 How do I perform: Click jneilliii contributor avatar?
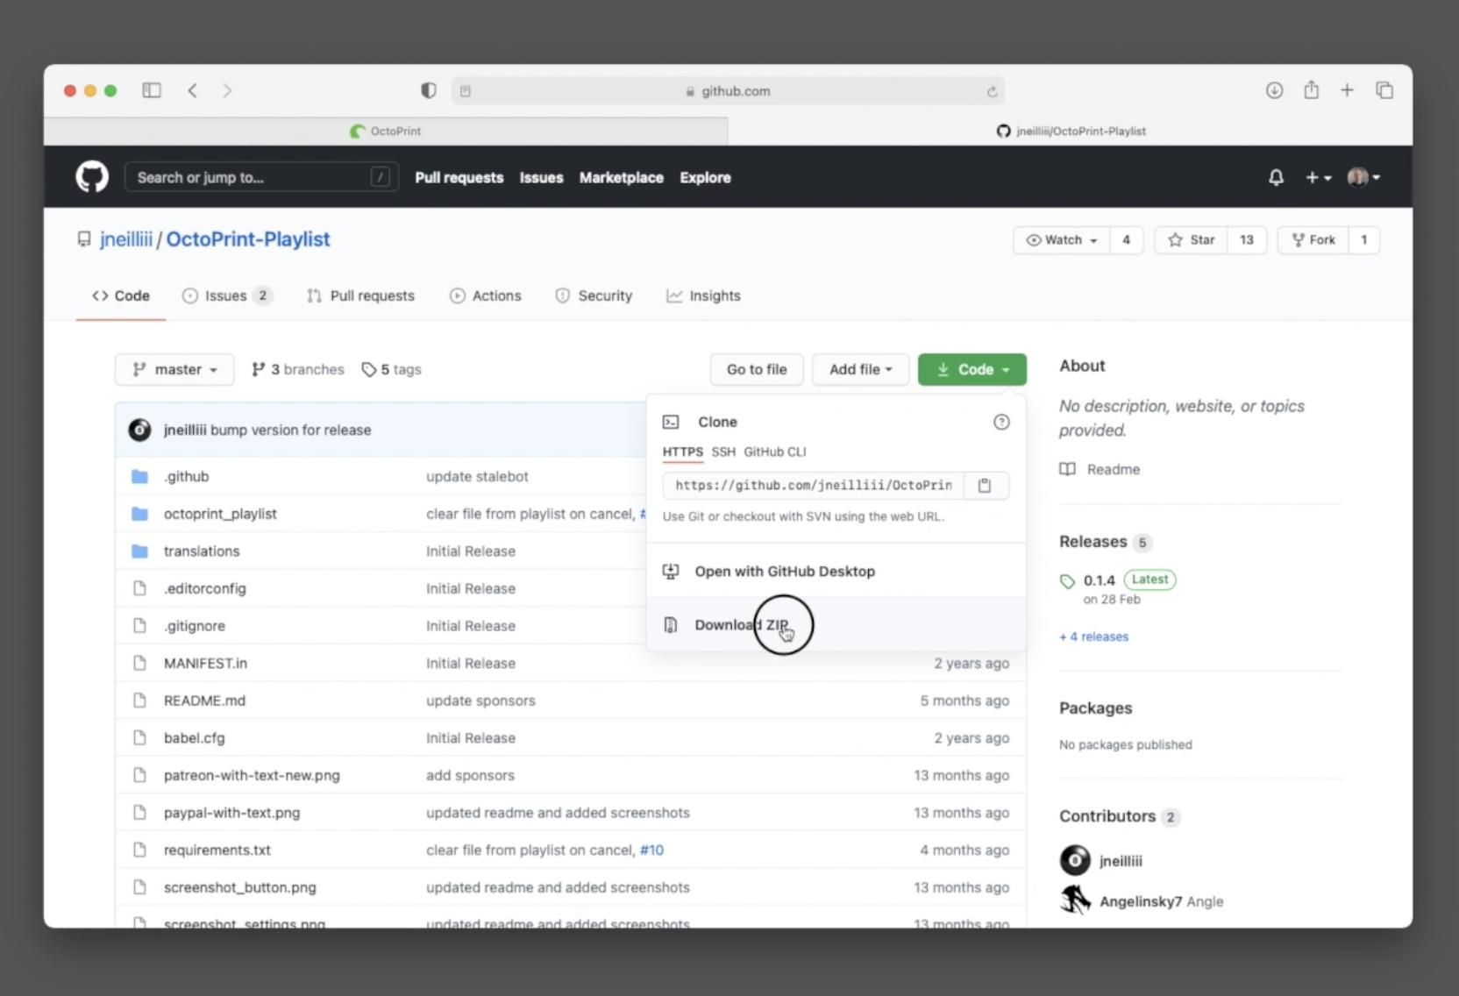(1075, 860)
